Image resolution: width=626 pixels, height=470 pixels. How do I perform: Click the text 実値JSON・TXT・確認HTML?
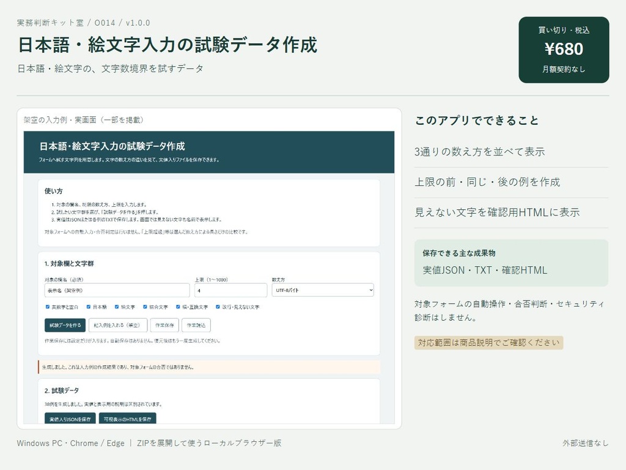point(485,270)
